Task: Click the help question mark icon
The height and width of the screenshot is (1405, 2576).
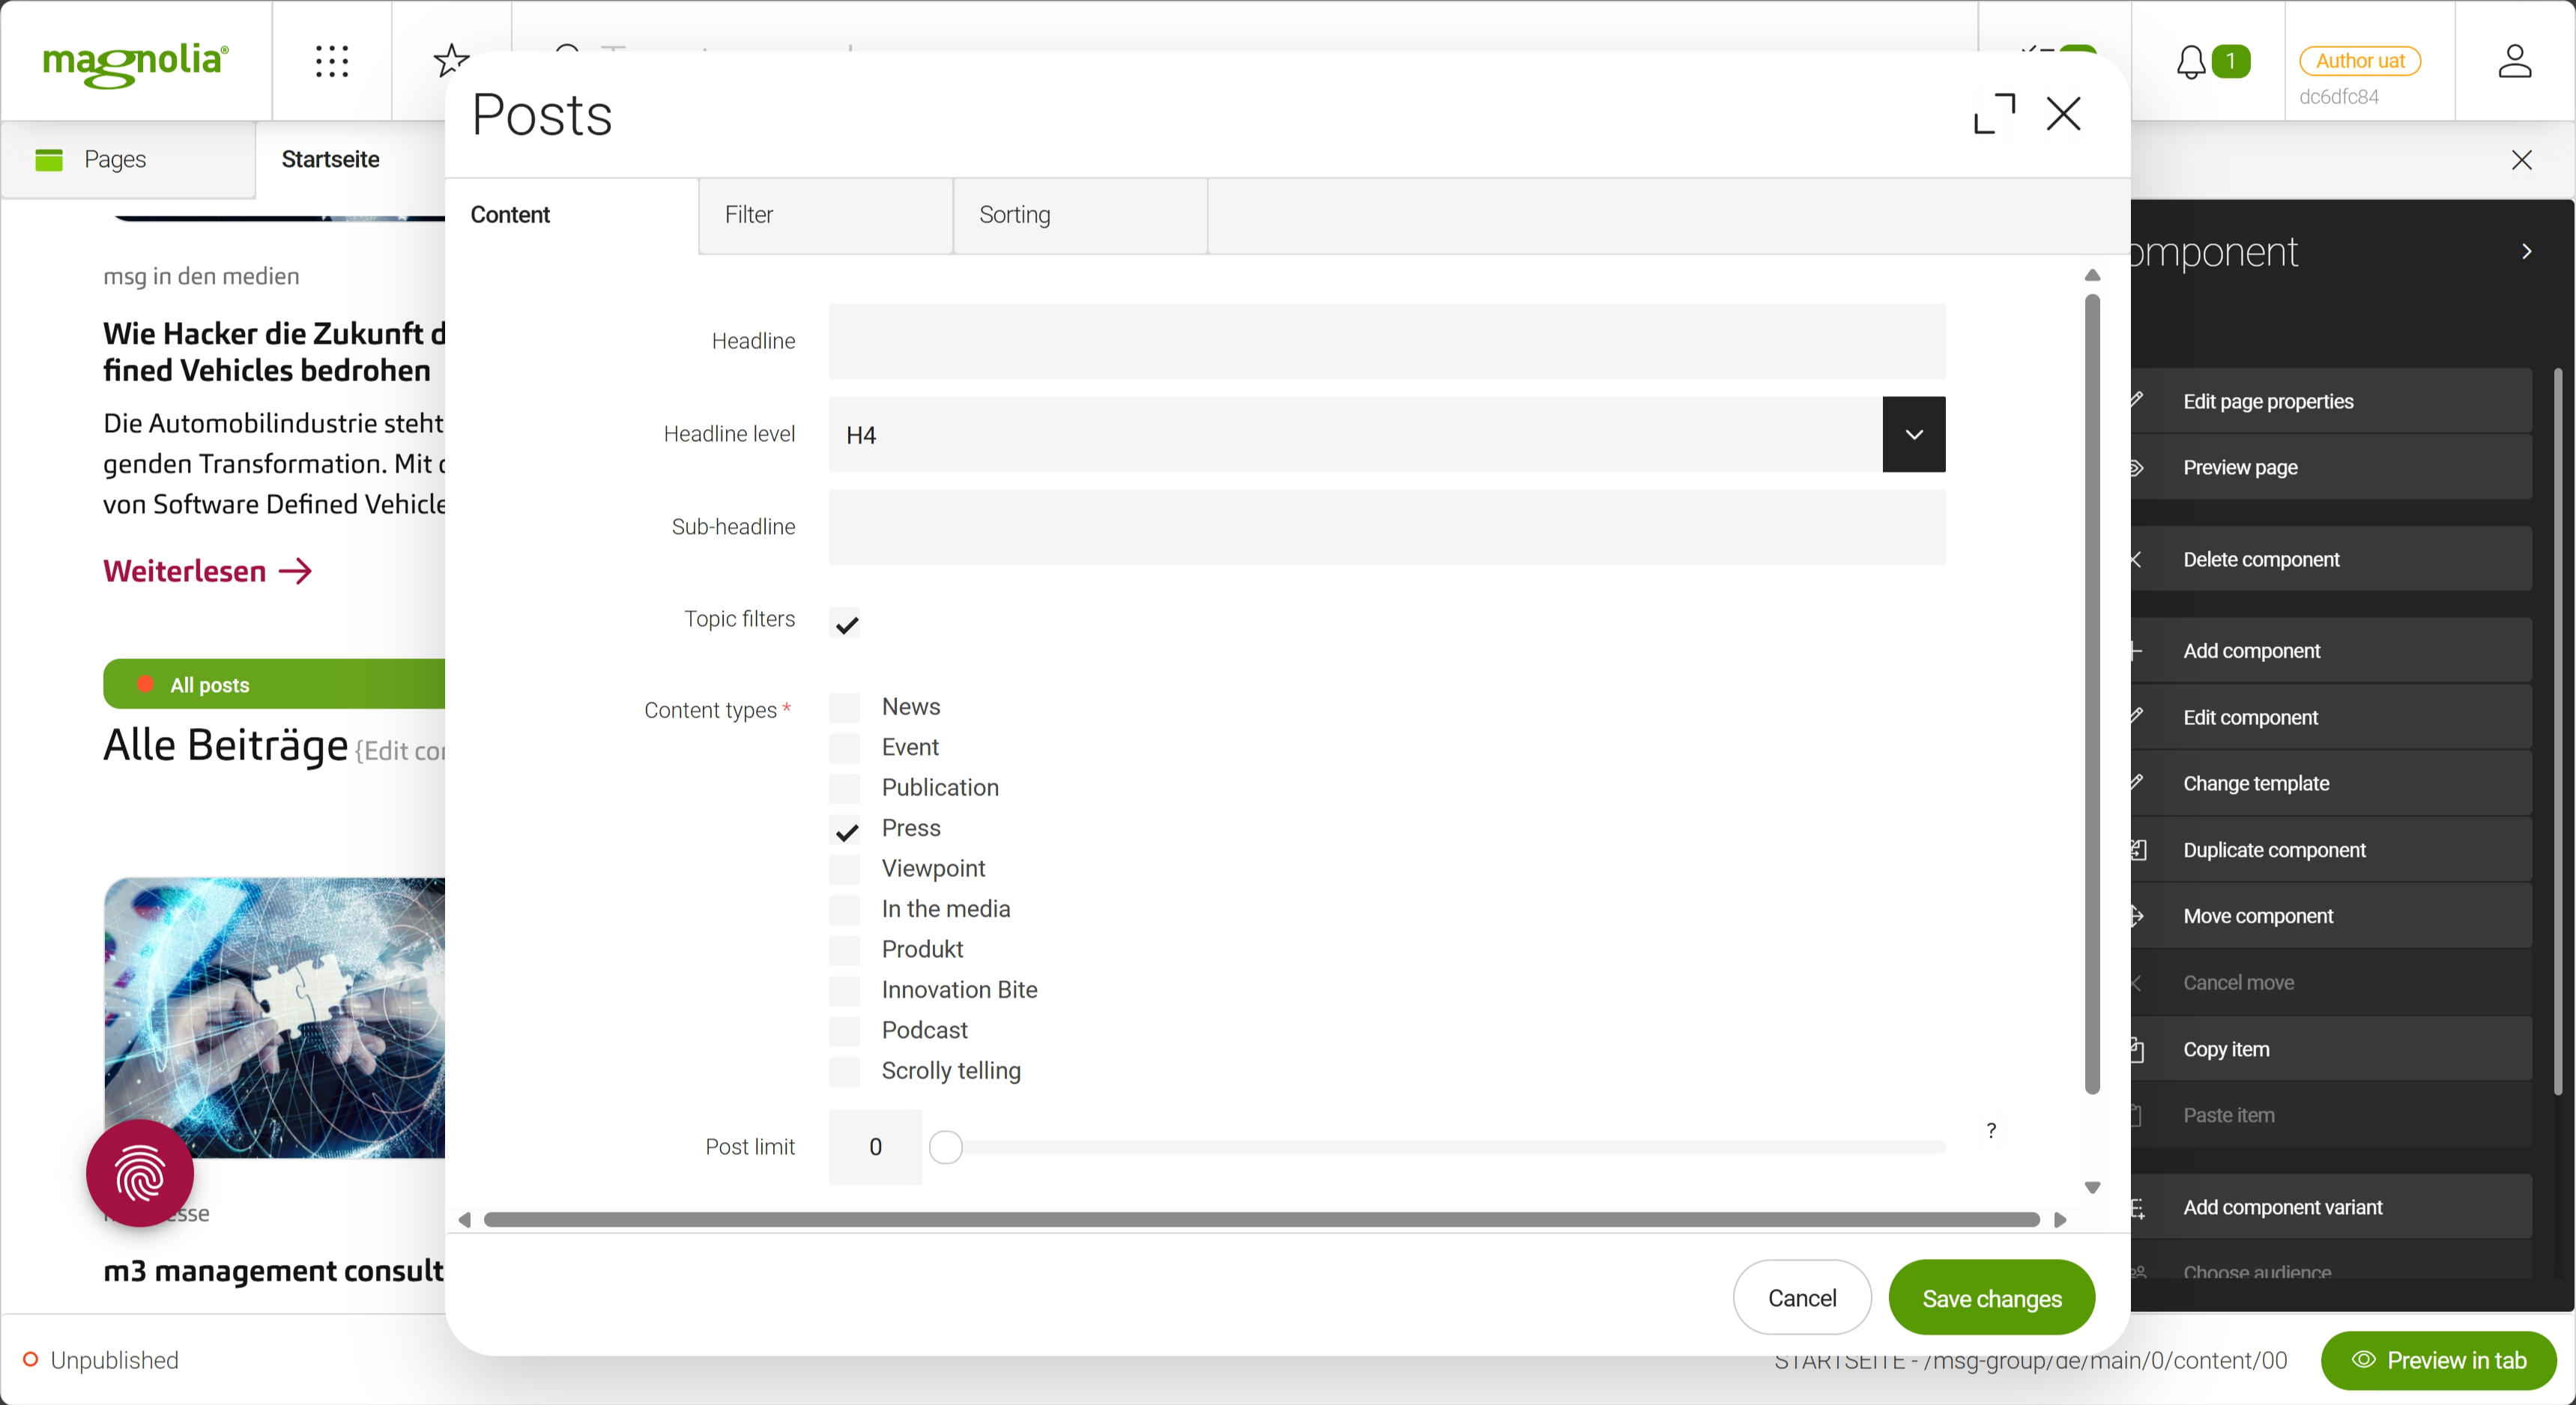Action: click(x=1991, y=1130)
